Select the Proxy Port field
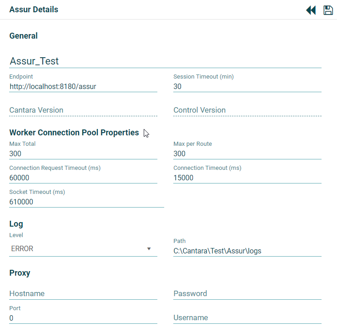Viewport: 337px width, 327px height. [x=83, y=318]
